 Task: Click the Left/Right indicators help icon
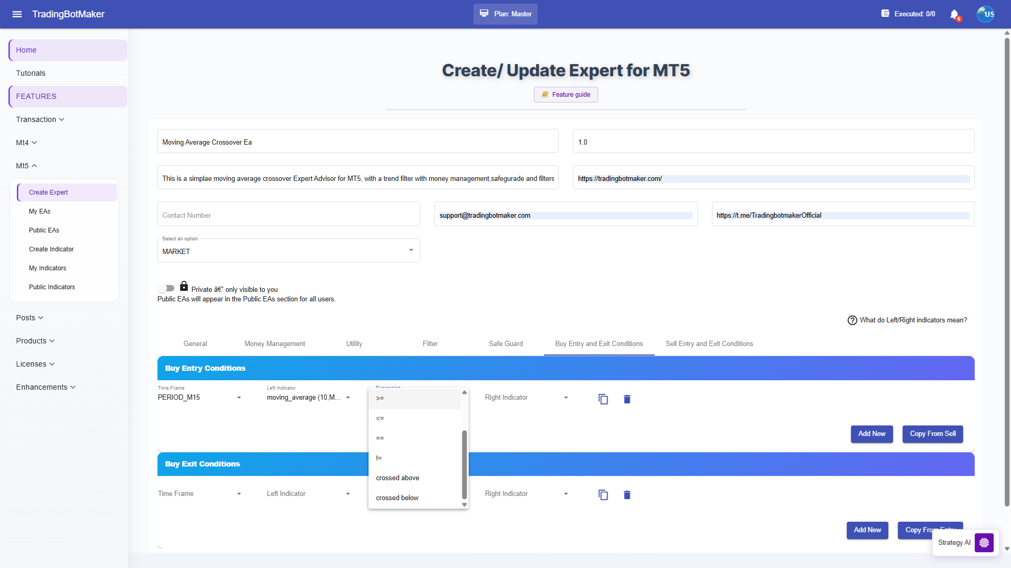click(852, 320)
